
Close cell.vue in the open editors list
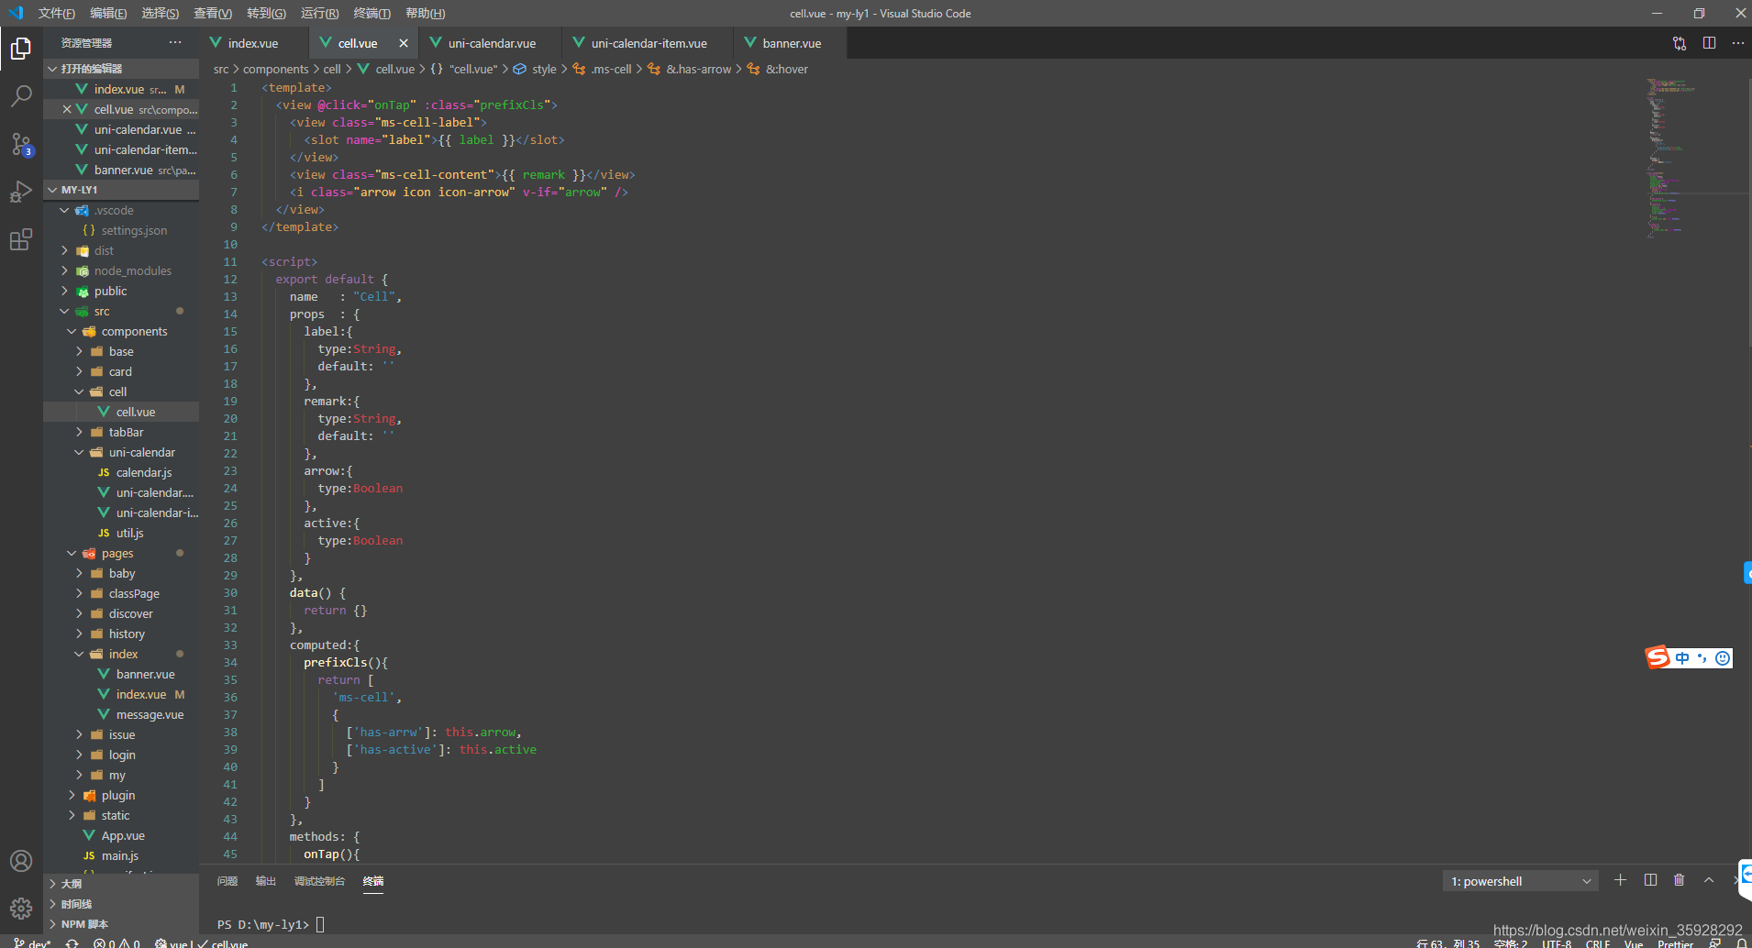67,109
